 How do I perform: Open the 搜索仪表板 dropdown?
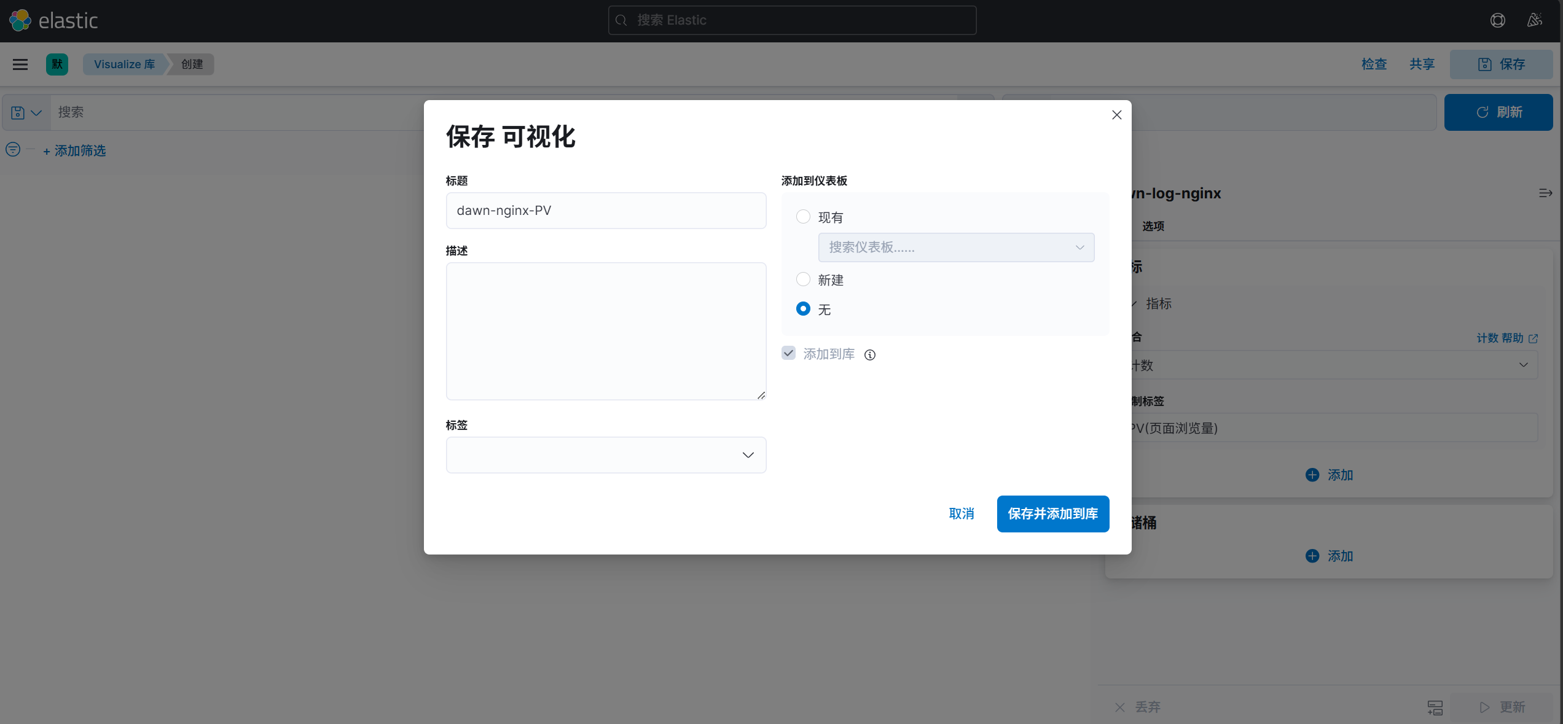956,247
